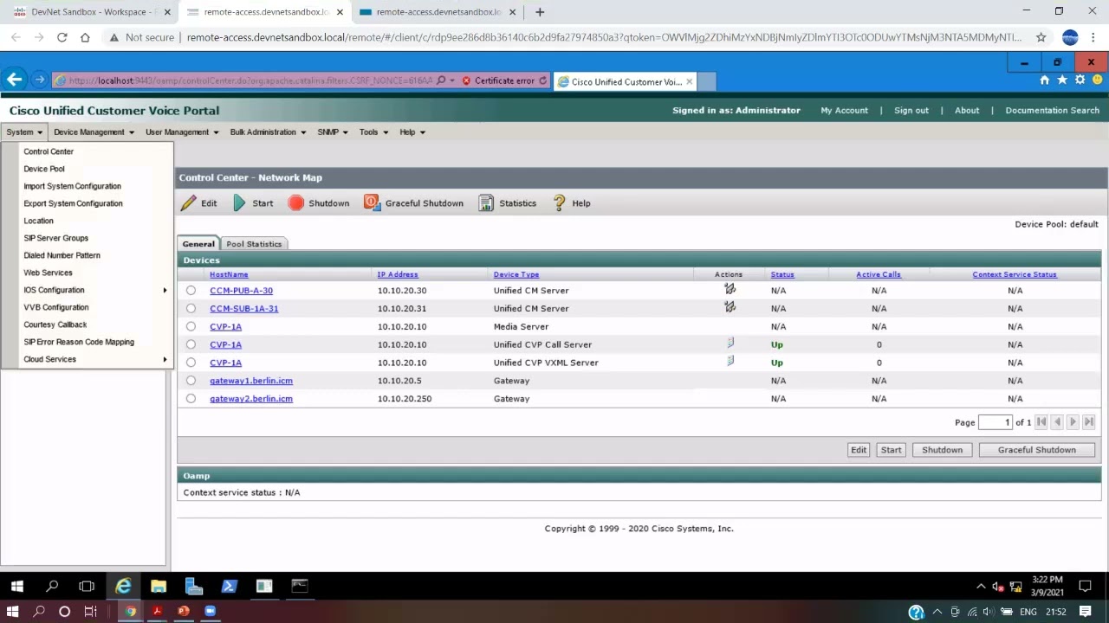Open the gateway1.berlin.icm hostname link
This screenshot has width=1109, height=623.
point(251,381)
